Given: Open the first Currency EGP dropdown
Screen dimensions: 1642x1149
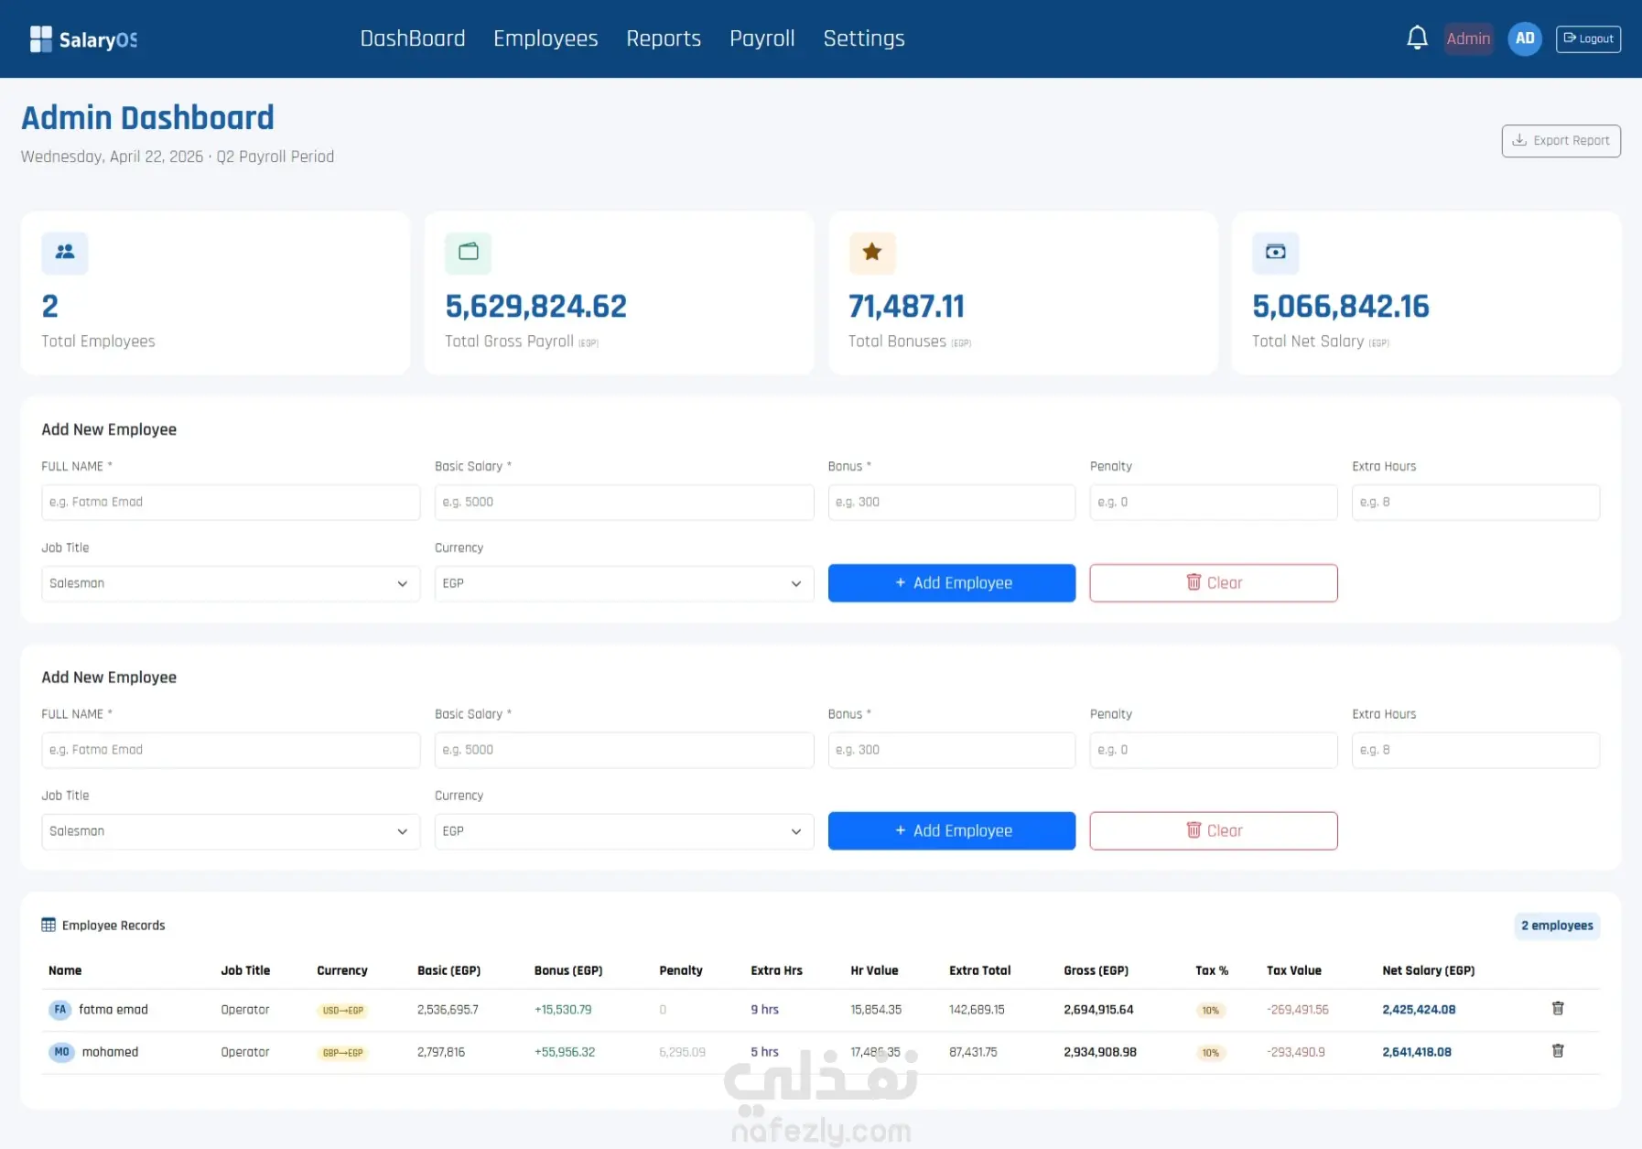Looking at the screenshot, I should pos(624,583).
